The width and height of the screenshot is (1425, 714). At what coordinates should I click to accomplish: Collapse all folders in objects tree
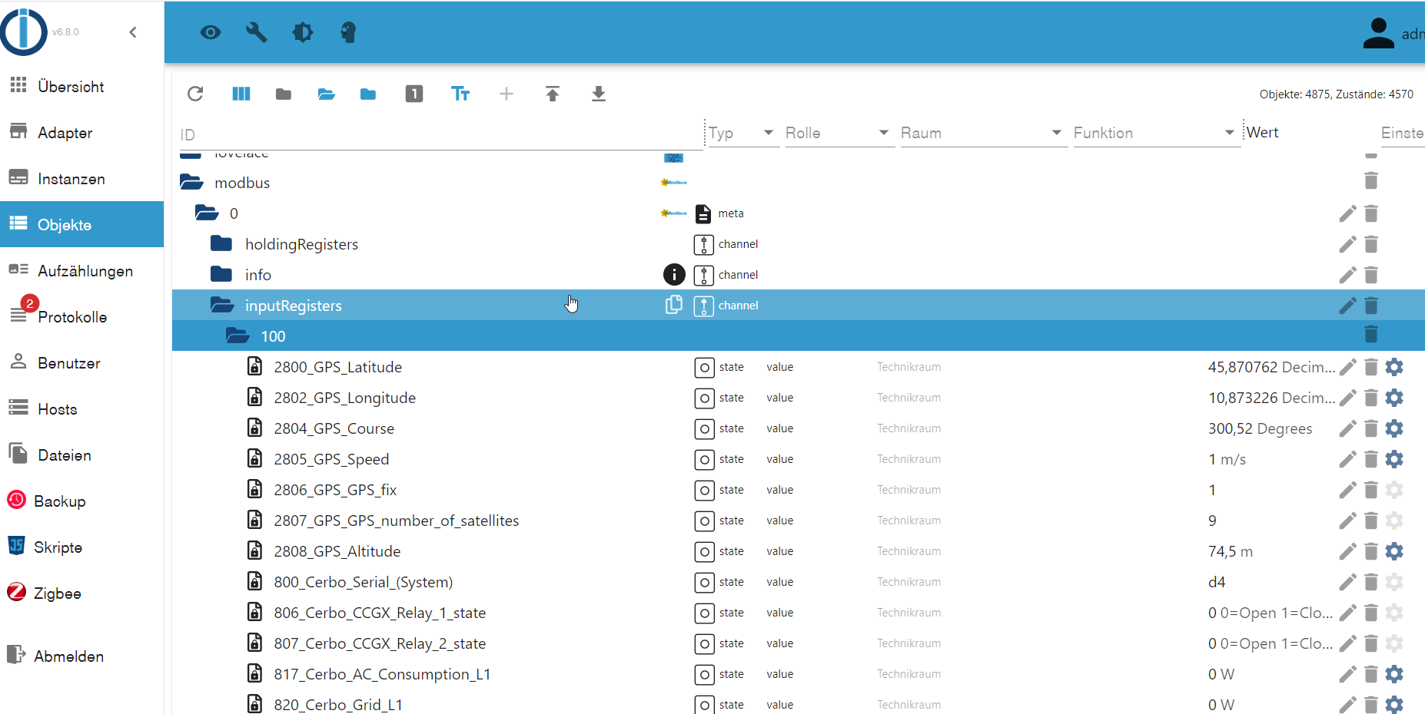coord(284,94)
